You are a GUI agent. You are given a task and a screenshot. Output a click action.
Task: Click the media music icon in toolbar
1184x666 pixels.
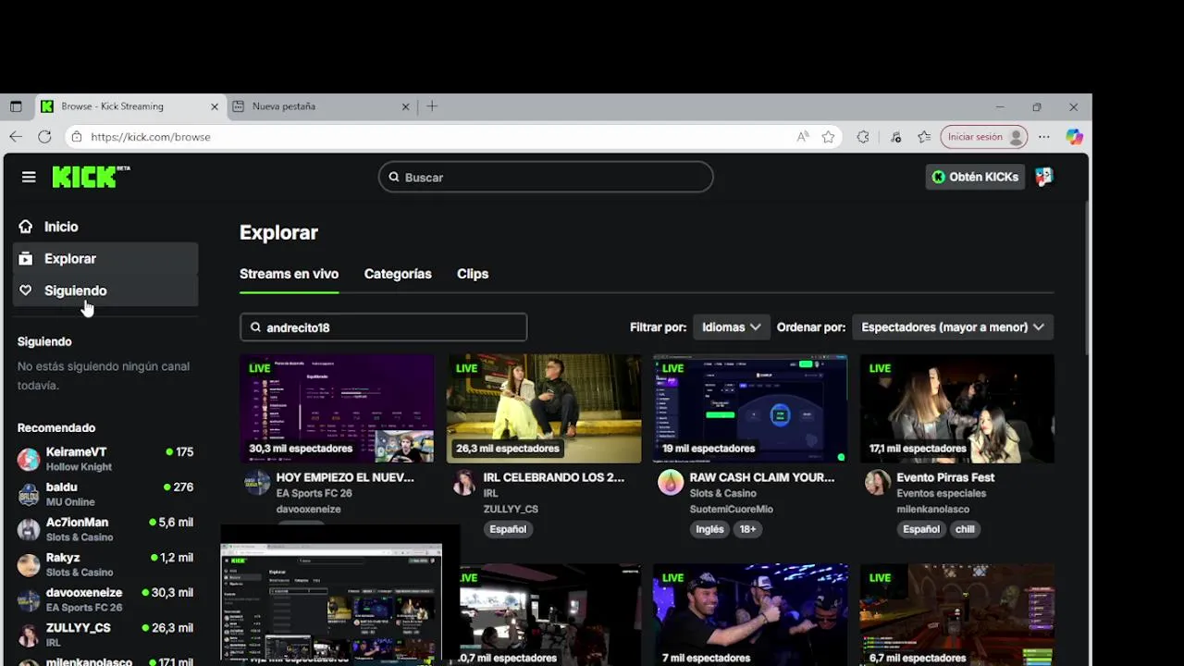tap(895, 137)
